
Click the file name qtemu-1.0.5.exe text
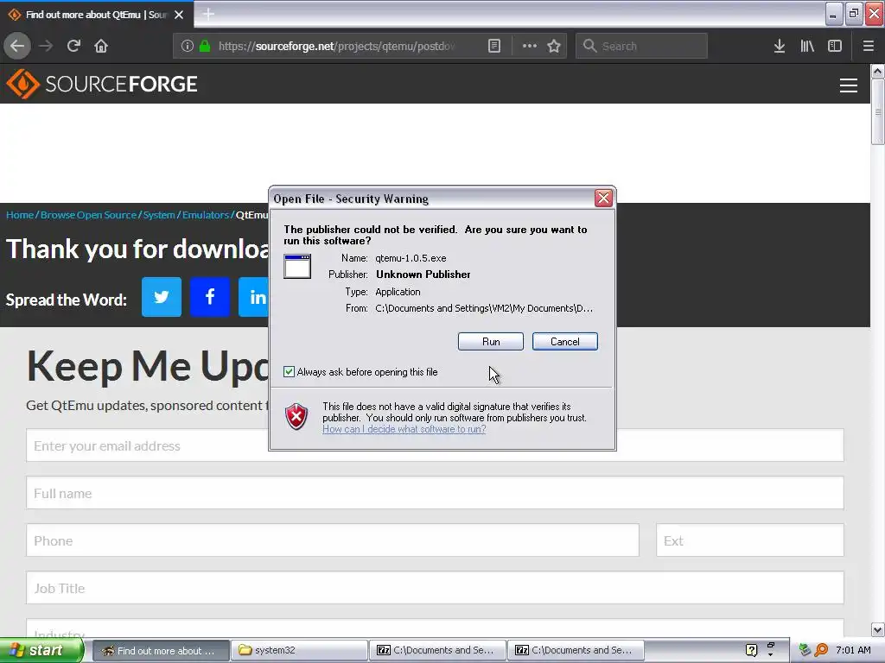coord(411,258)
